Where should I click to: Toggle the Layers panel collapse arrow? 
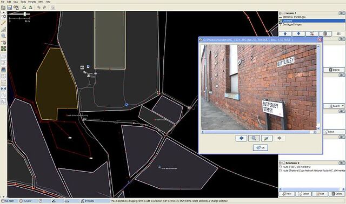pos(280,13)
